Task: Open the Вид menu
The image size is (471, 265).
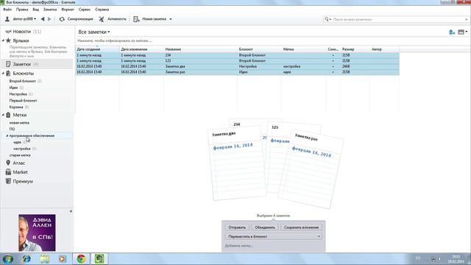Action: pyautogui.click(x=36, y=10)
